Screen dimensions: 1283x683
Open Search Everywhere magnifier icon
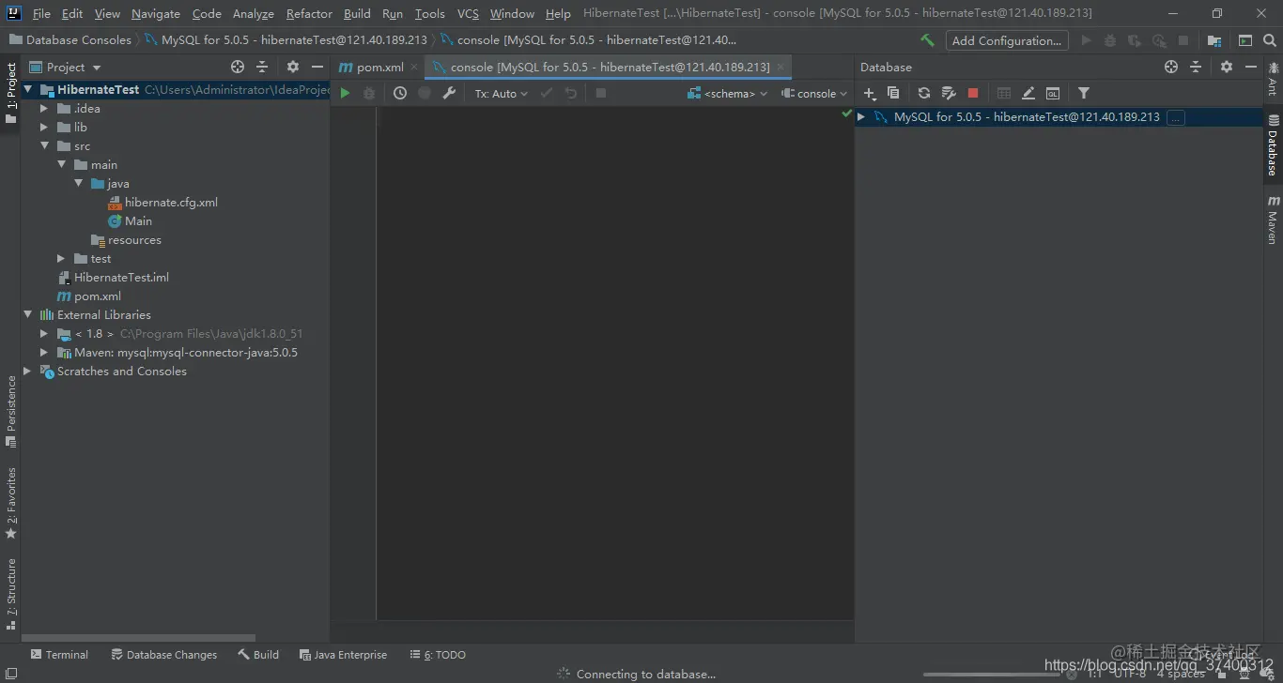click(1270, 40)
